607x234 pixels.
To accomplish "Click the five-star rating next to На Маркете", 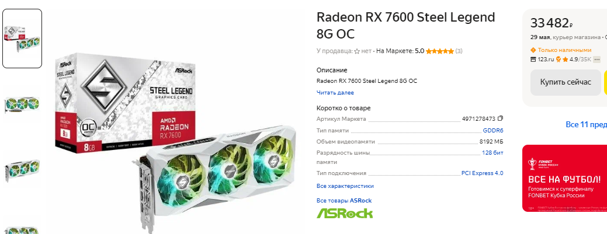I will point(440,51).
